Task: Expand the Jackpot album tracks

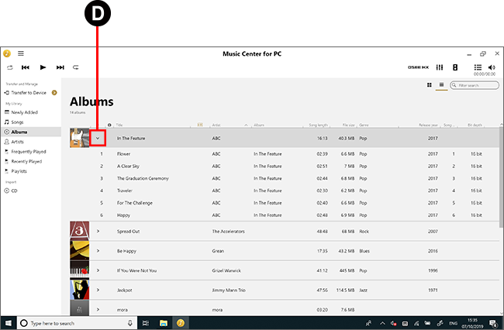Action: (x=98, y=289)
